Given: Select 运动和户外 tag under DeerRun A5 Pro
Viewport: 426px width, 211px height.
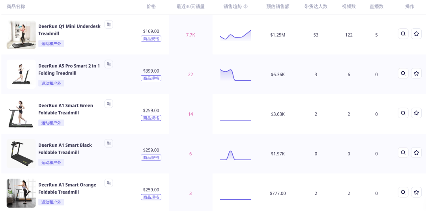Looking at the screenshot, I should tap(51, 83).
